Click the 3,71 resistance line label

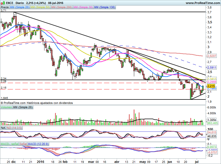pos(3,11)
